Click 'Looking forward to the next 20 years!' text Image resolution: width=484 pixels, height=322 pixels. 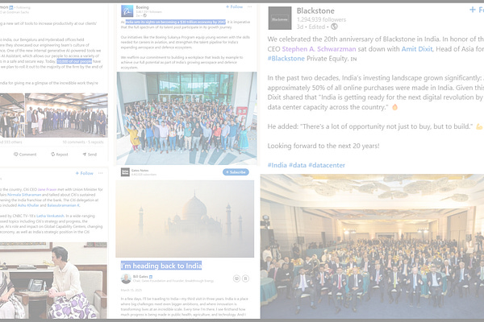pyautogui.click(x=323, y=146)
